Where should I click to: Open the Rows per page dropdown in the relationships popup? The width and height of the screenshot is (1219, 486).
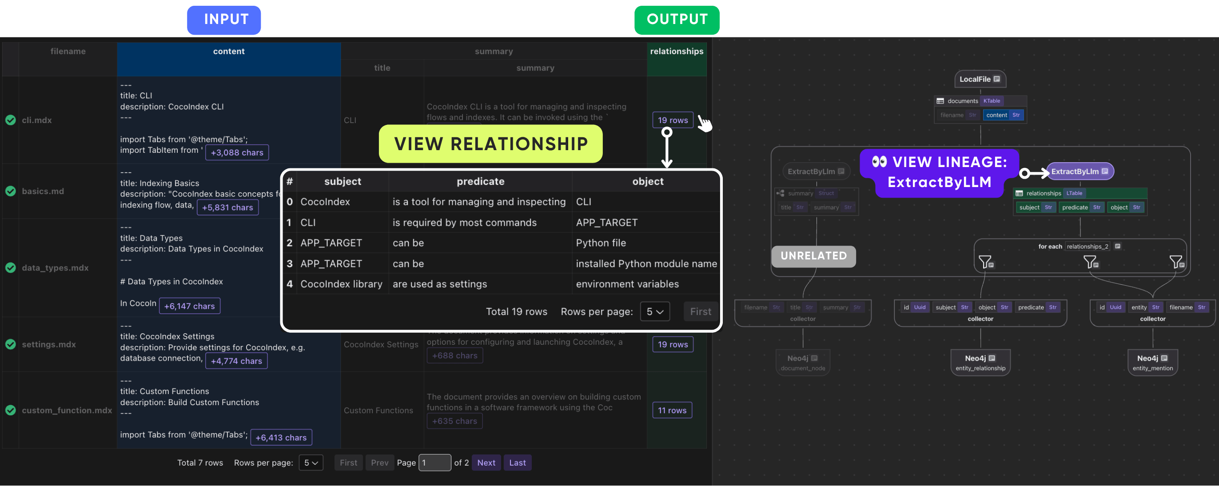point(655,311)
